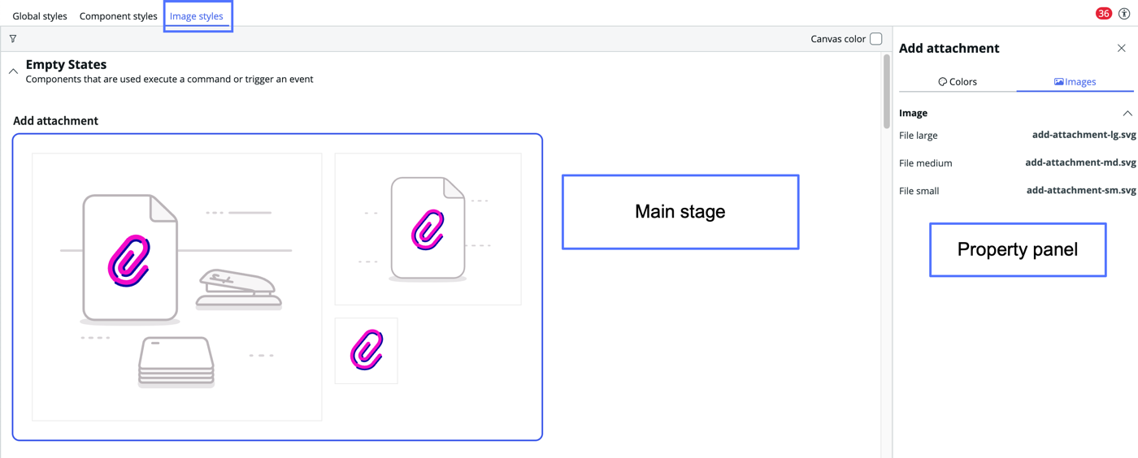This screenshot has width=1138, height=458.
Task: Click the Add attachment heading in main stage
Action: pyautogui.click(x=55, y=121)
